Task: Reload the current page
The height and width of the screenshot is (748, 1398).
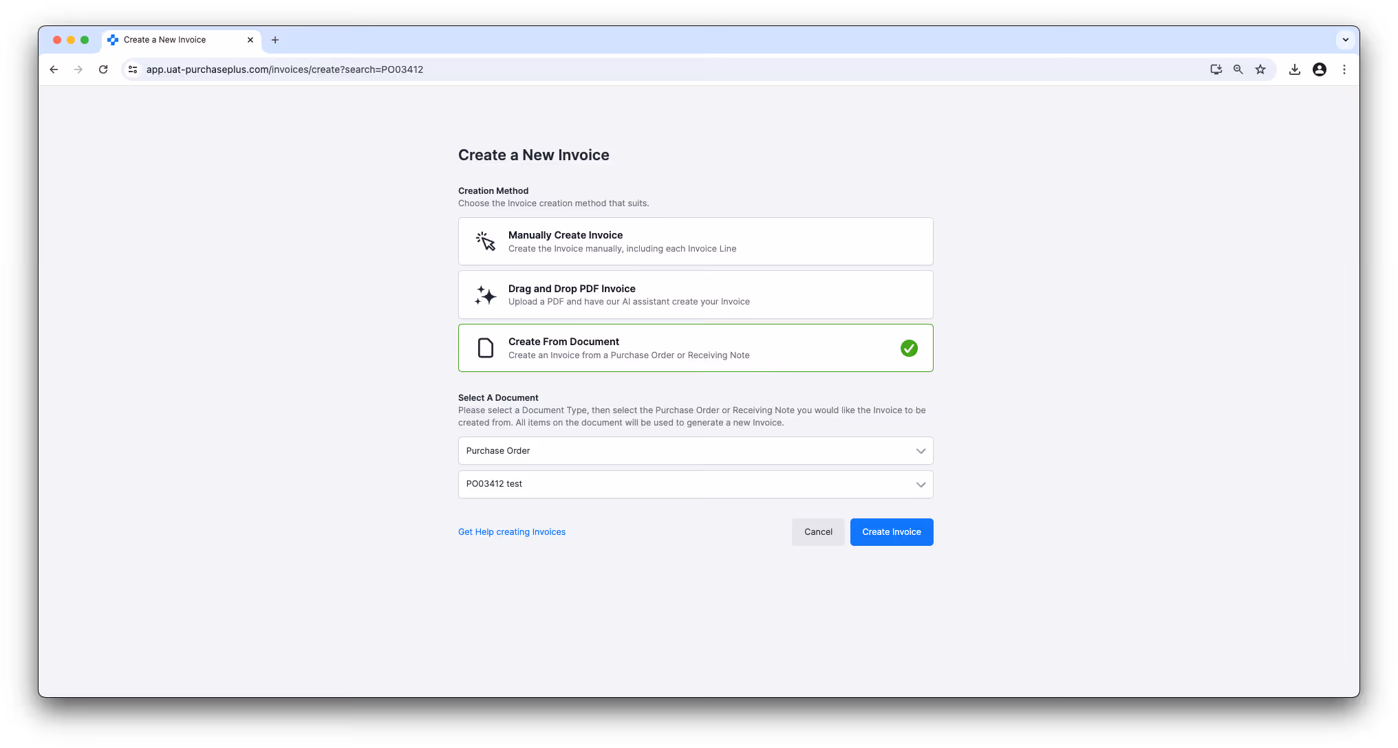Action: click(103, 69)
